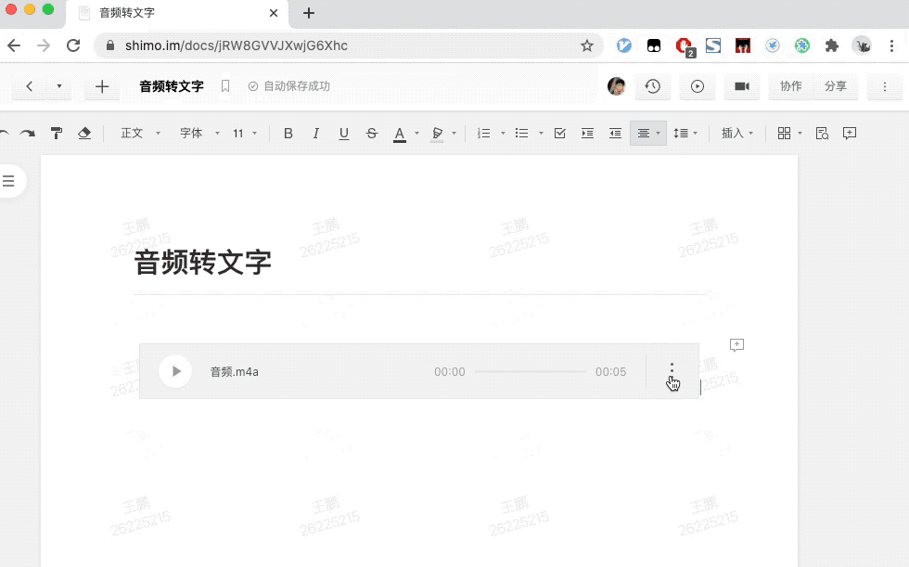Click the video meeting camera icon
The width and height of the screenshot is (909, 567).
tap(742, 86)
